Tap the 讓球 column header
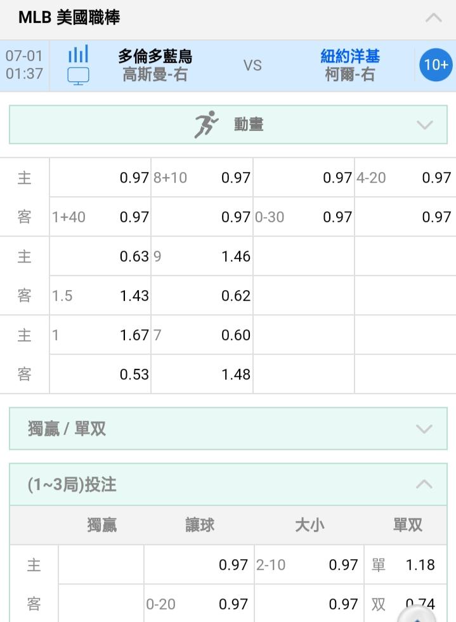456x622 pixels. click(x=200, y=525)
